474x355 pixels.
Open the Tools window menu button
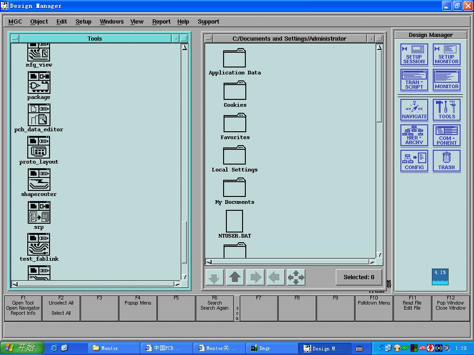pyautogui.click(x=15, y=39)
